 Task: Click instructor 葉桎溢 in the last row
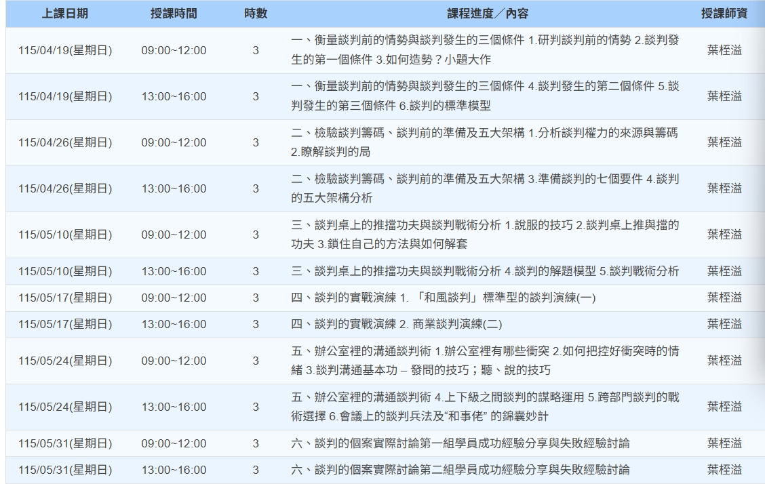point(724,470)
